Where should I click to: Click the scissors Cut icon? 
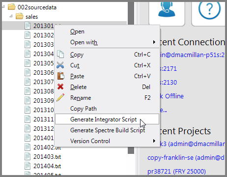[x=60, y=65]
